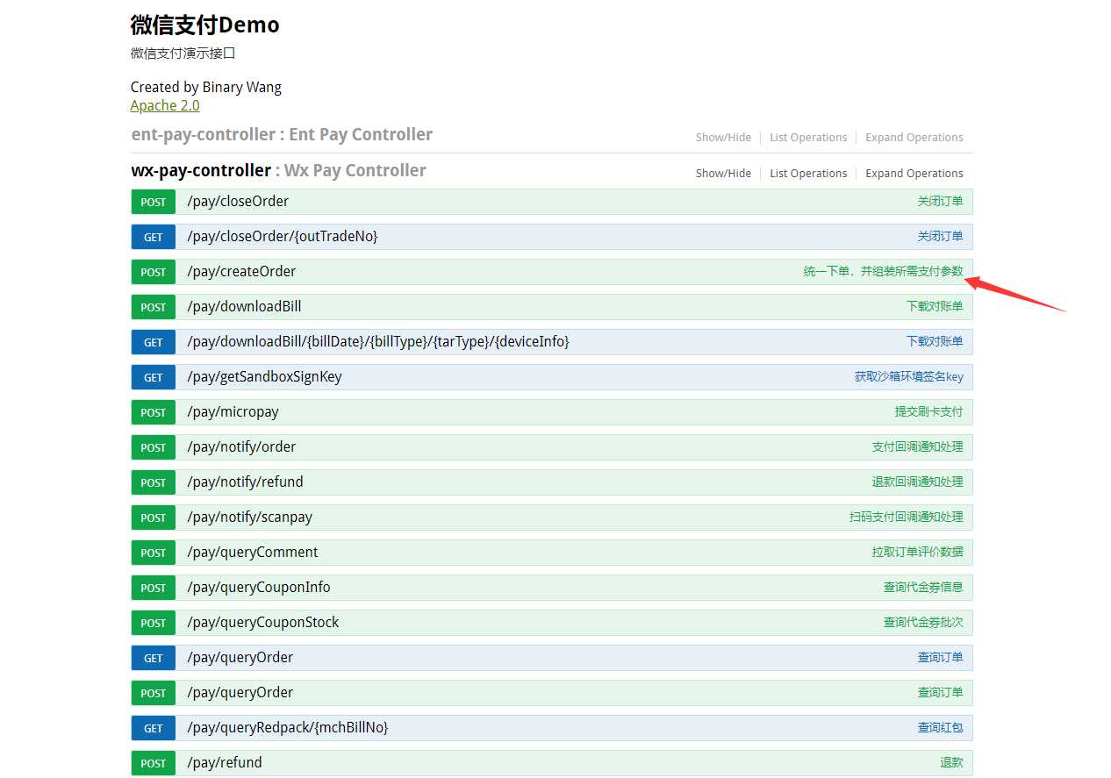Screen dimensions: 1111x778
Task: Expand the /pay/queryCouponInfo operation path
Action: point(259,588)
